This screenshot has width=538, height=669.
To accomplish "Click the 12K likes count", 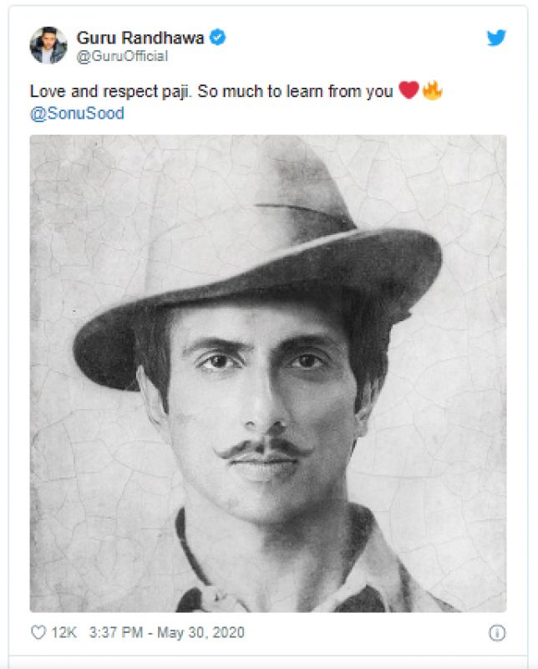I will (63, 633).
